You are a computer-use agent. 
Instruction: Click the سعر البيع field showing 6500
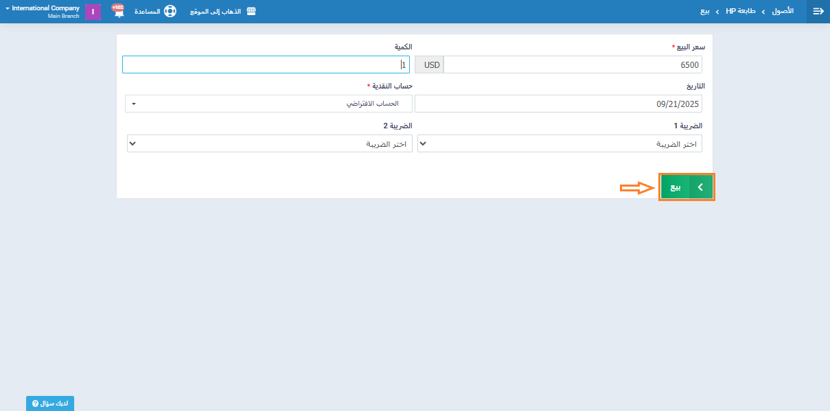[573, 64]
